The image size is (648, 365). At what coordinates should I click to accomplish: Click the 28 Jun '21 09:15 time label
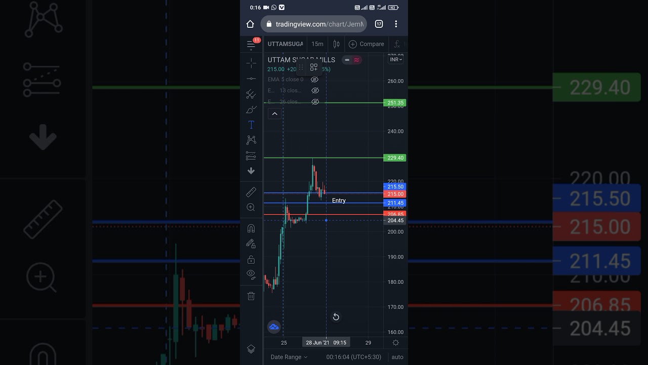tap(326, 343)
